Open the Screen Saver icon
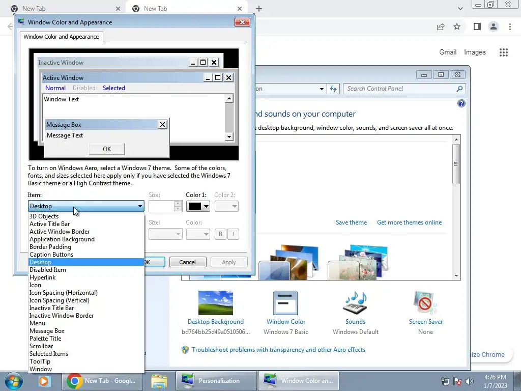This screenshot has height=391, width=521. (426, 303)
